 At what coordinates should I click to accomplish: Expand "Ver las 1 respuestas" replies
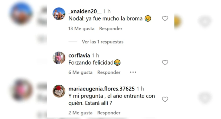(103, 42)
